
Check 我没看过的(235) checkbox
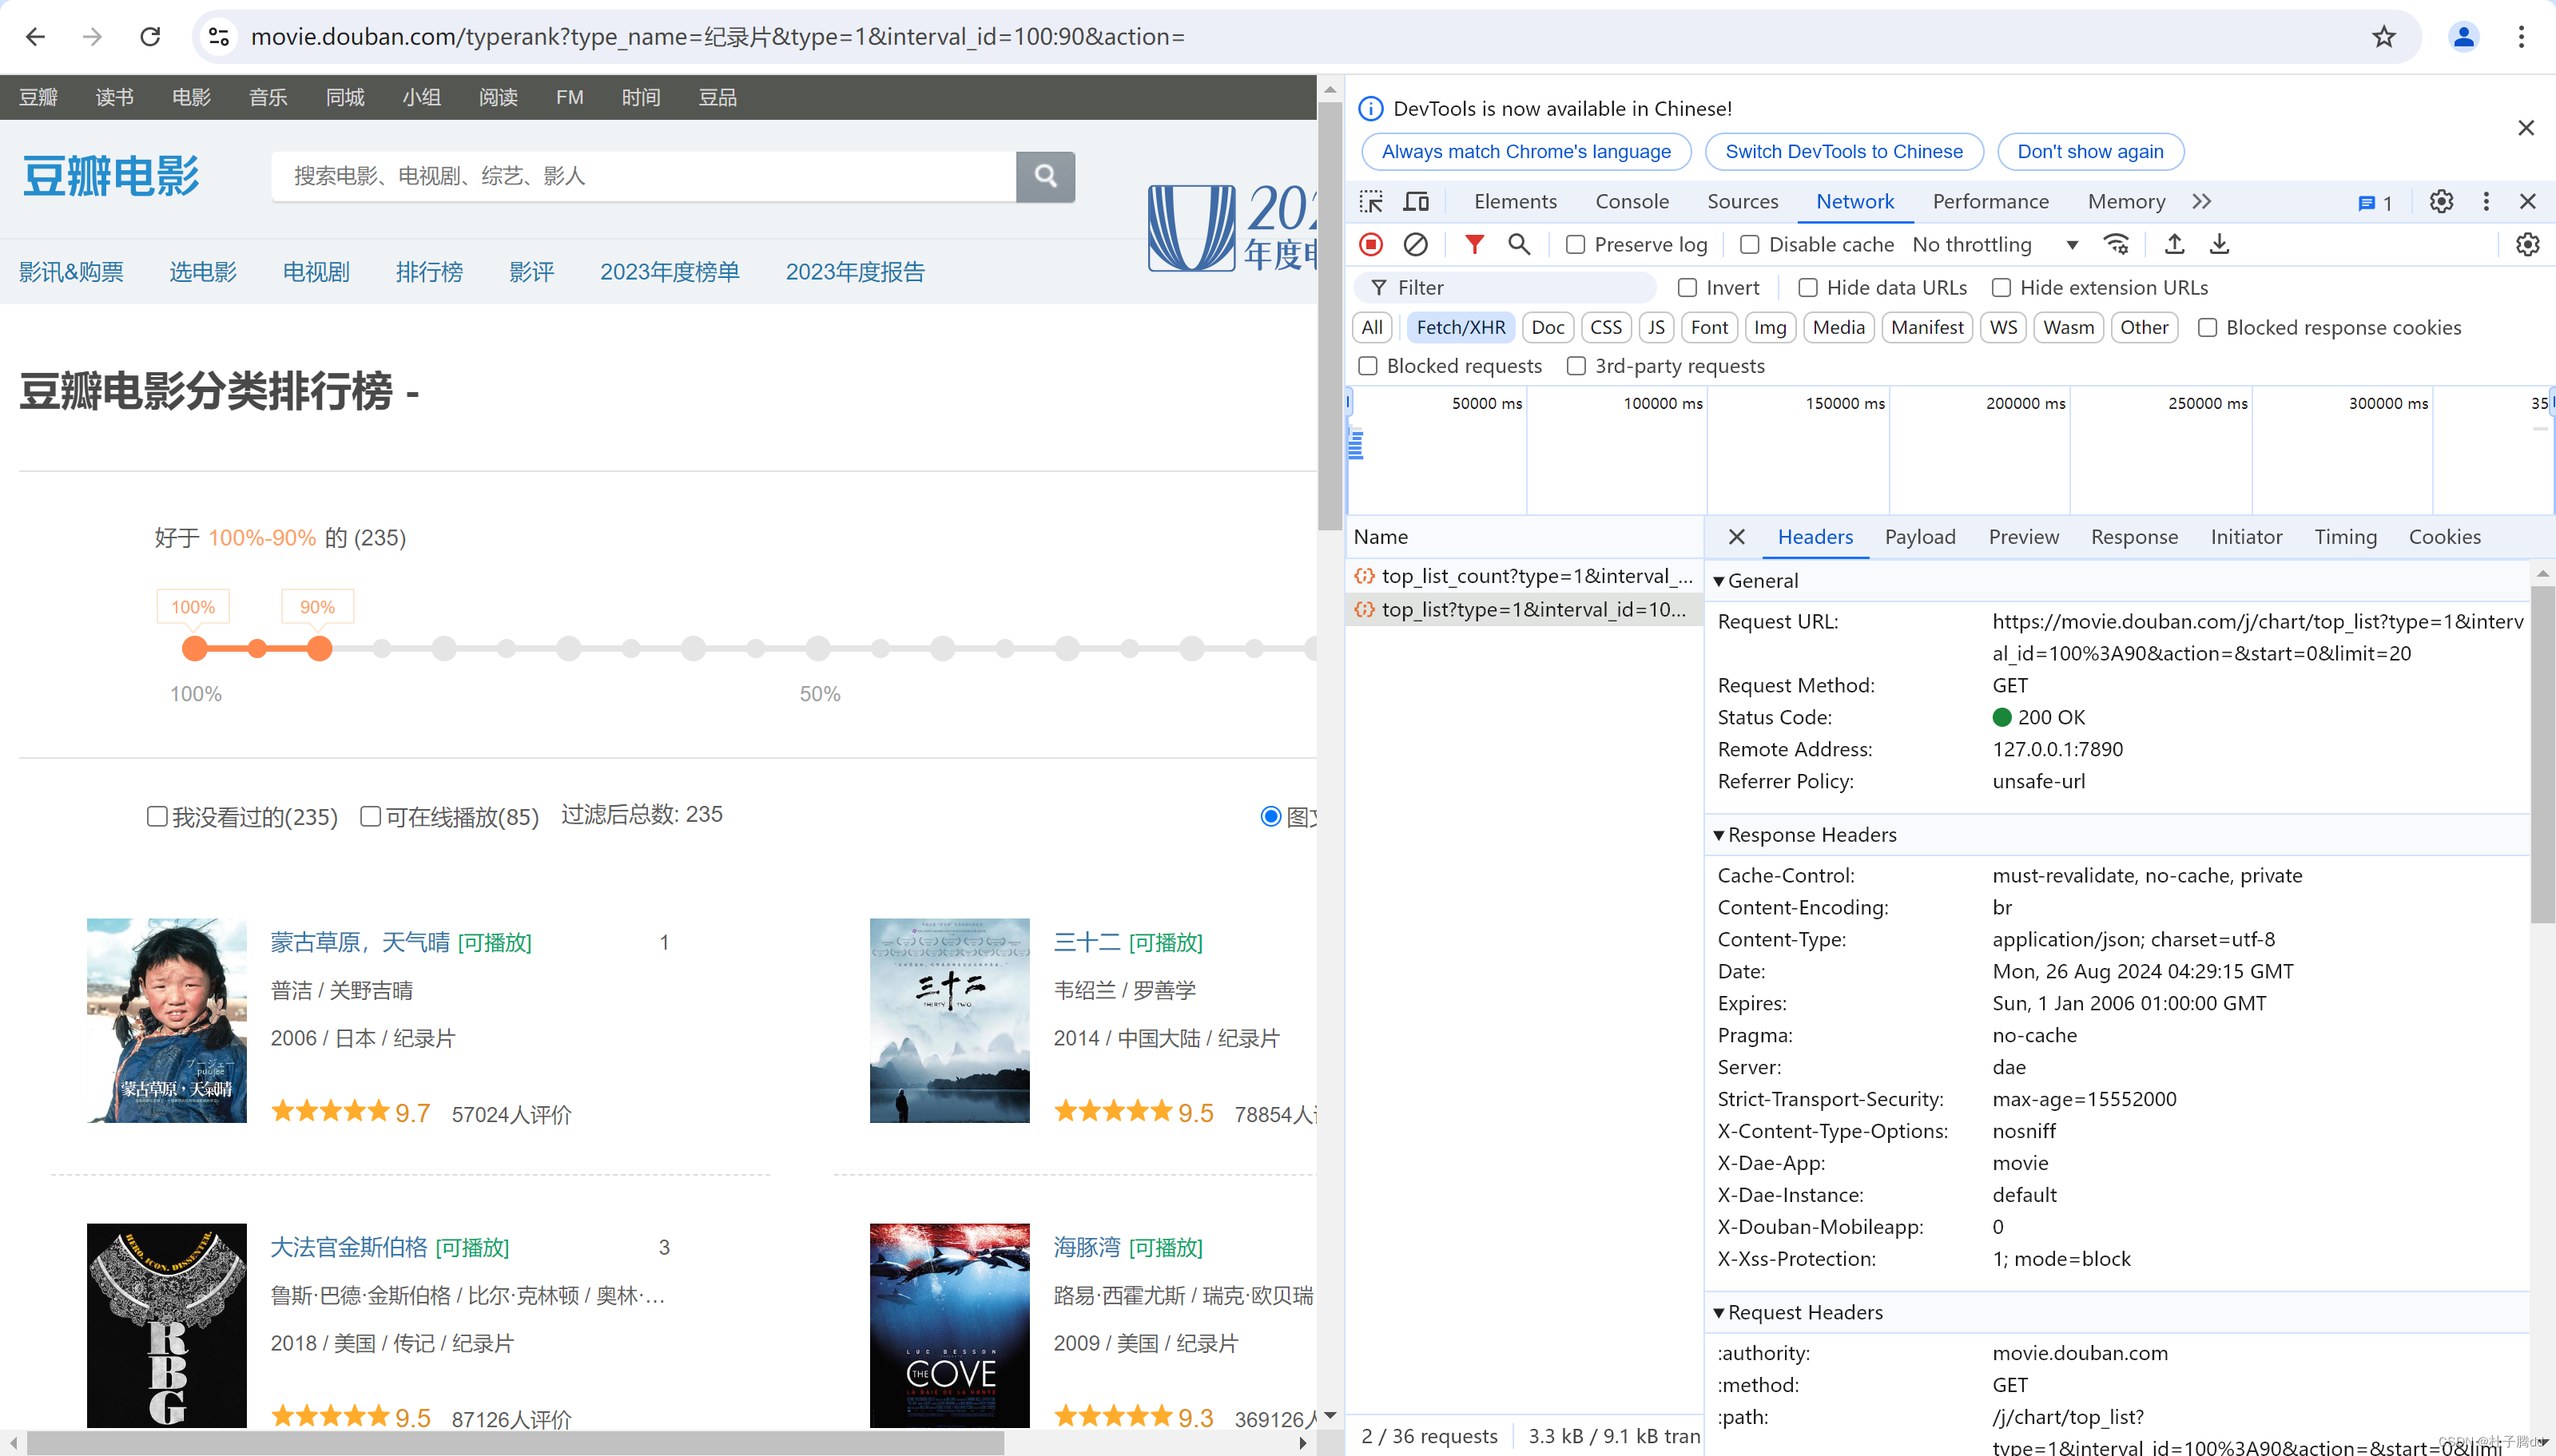coord(157,816)
